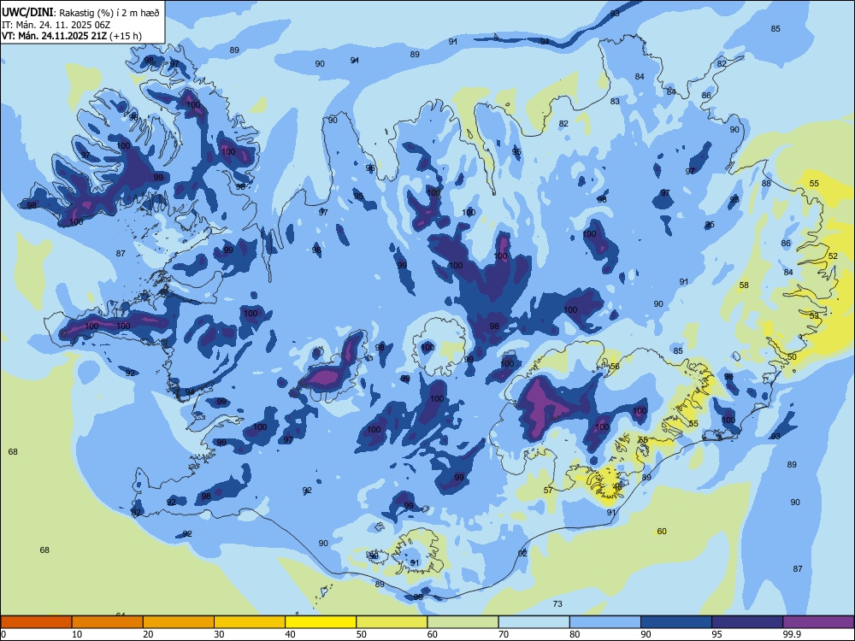Image resolution: width=855 pixels, height=641 pixels.
Task: Pick the 95–99.9 navy legend swatch
Action: point(747,622)
